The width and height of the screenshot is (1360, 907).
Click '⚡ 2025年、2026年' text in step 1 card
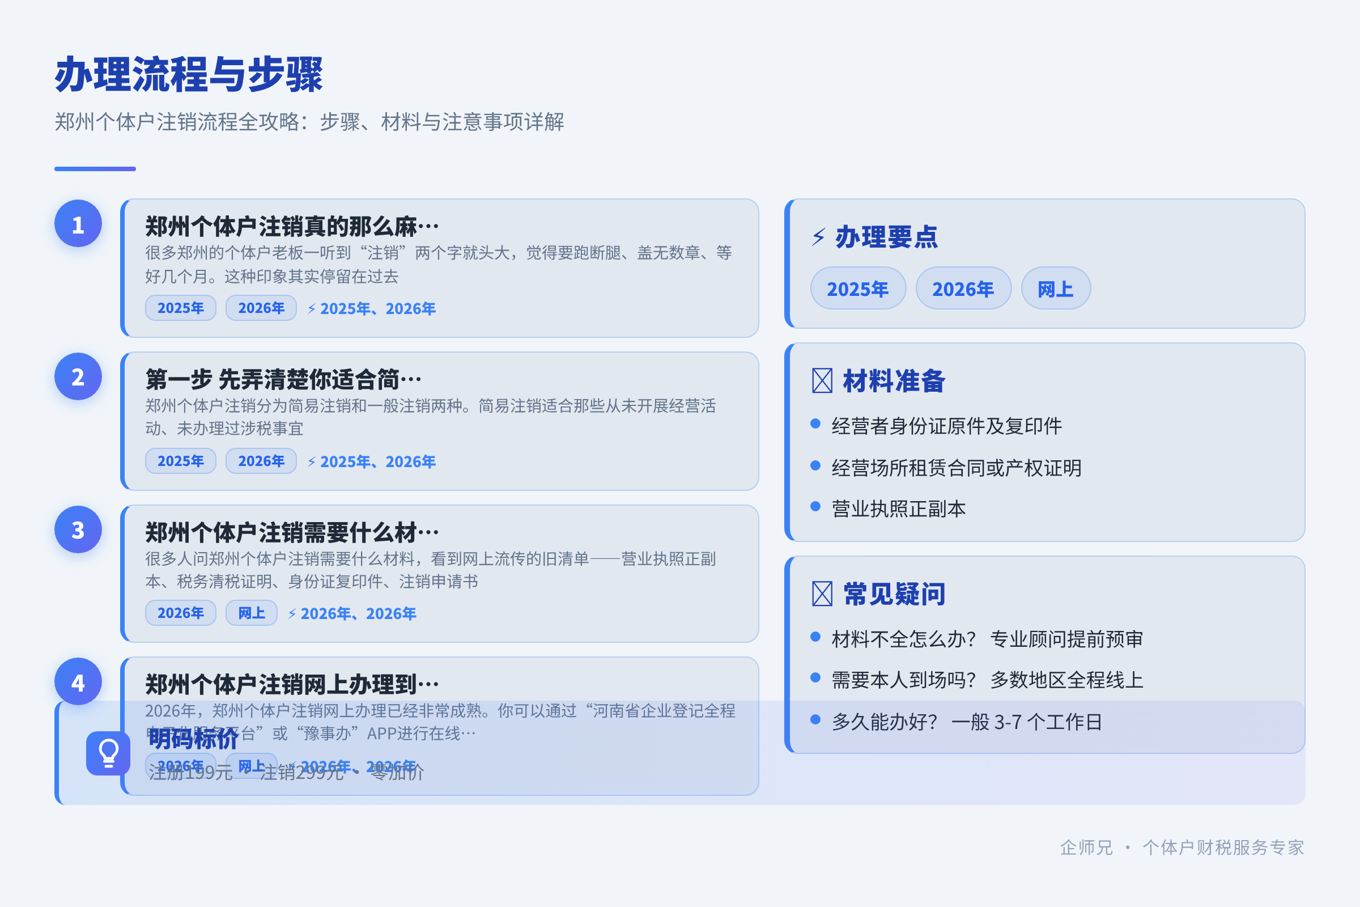[x=371, y=308]
